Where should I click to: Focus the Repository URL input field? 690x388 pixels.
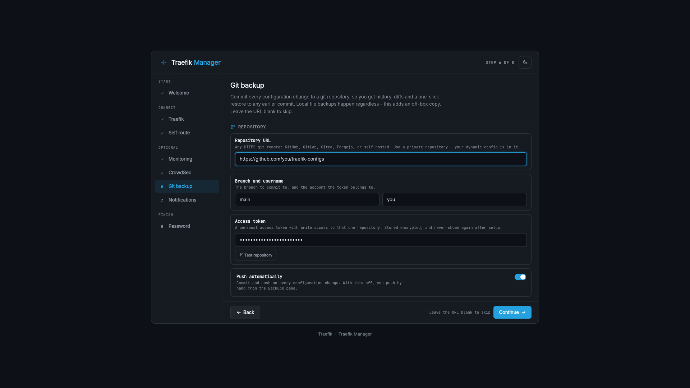click(x=381, y=159)
